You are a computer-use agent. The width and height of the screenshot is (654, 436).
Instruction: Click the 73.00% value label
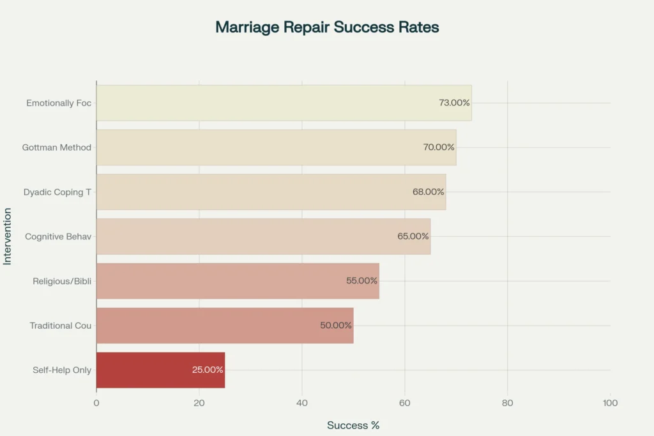coord(454,103)
